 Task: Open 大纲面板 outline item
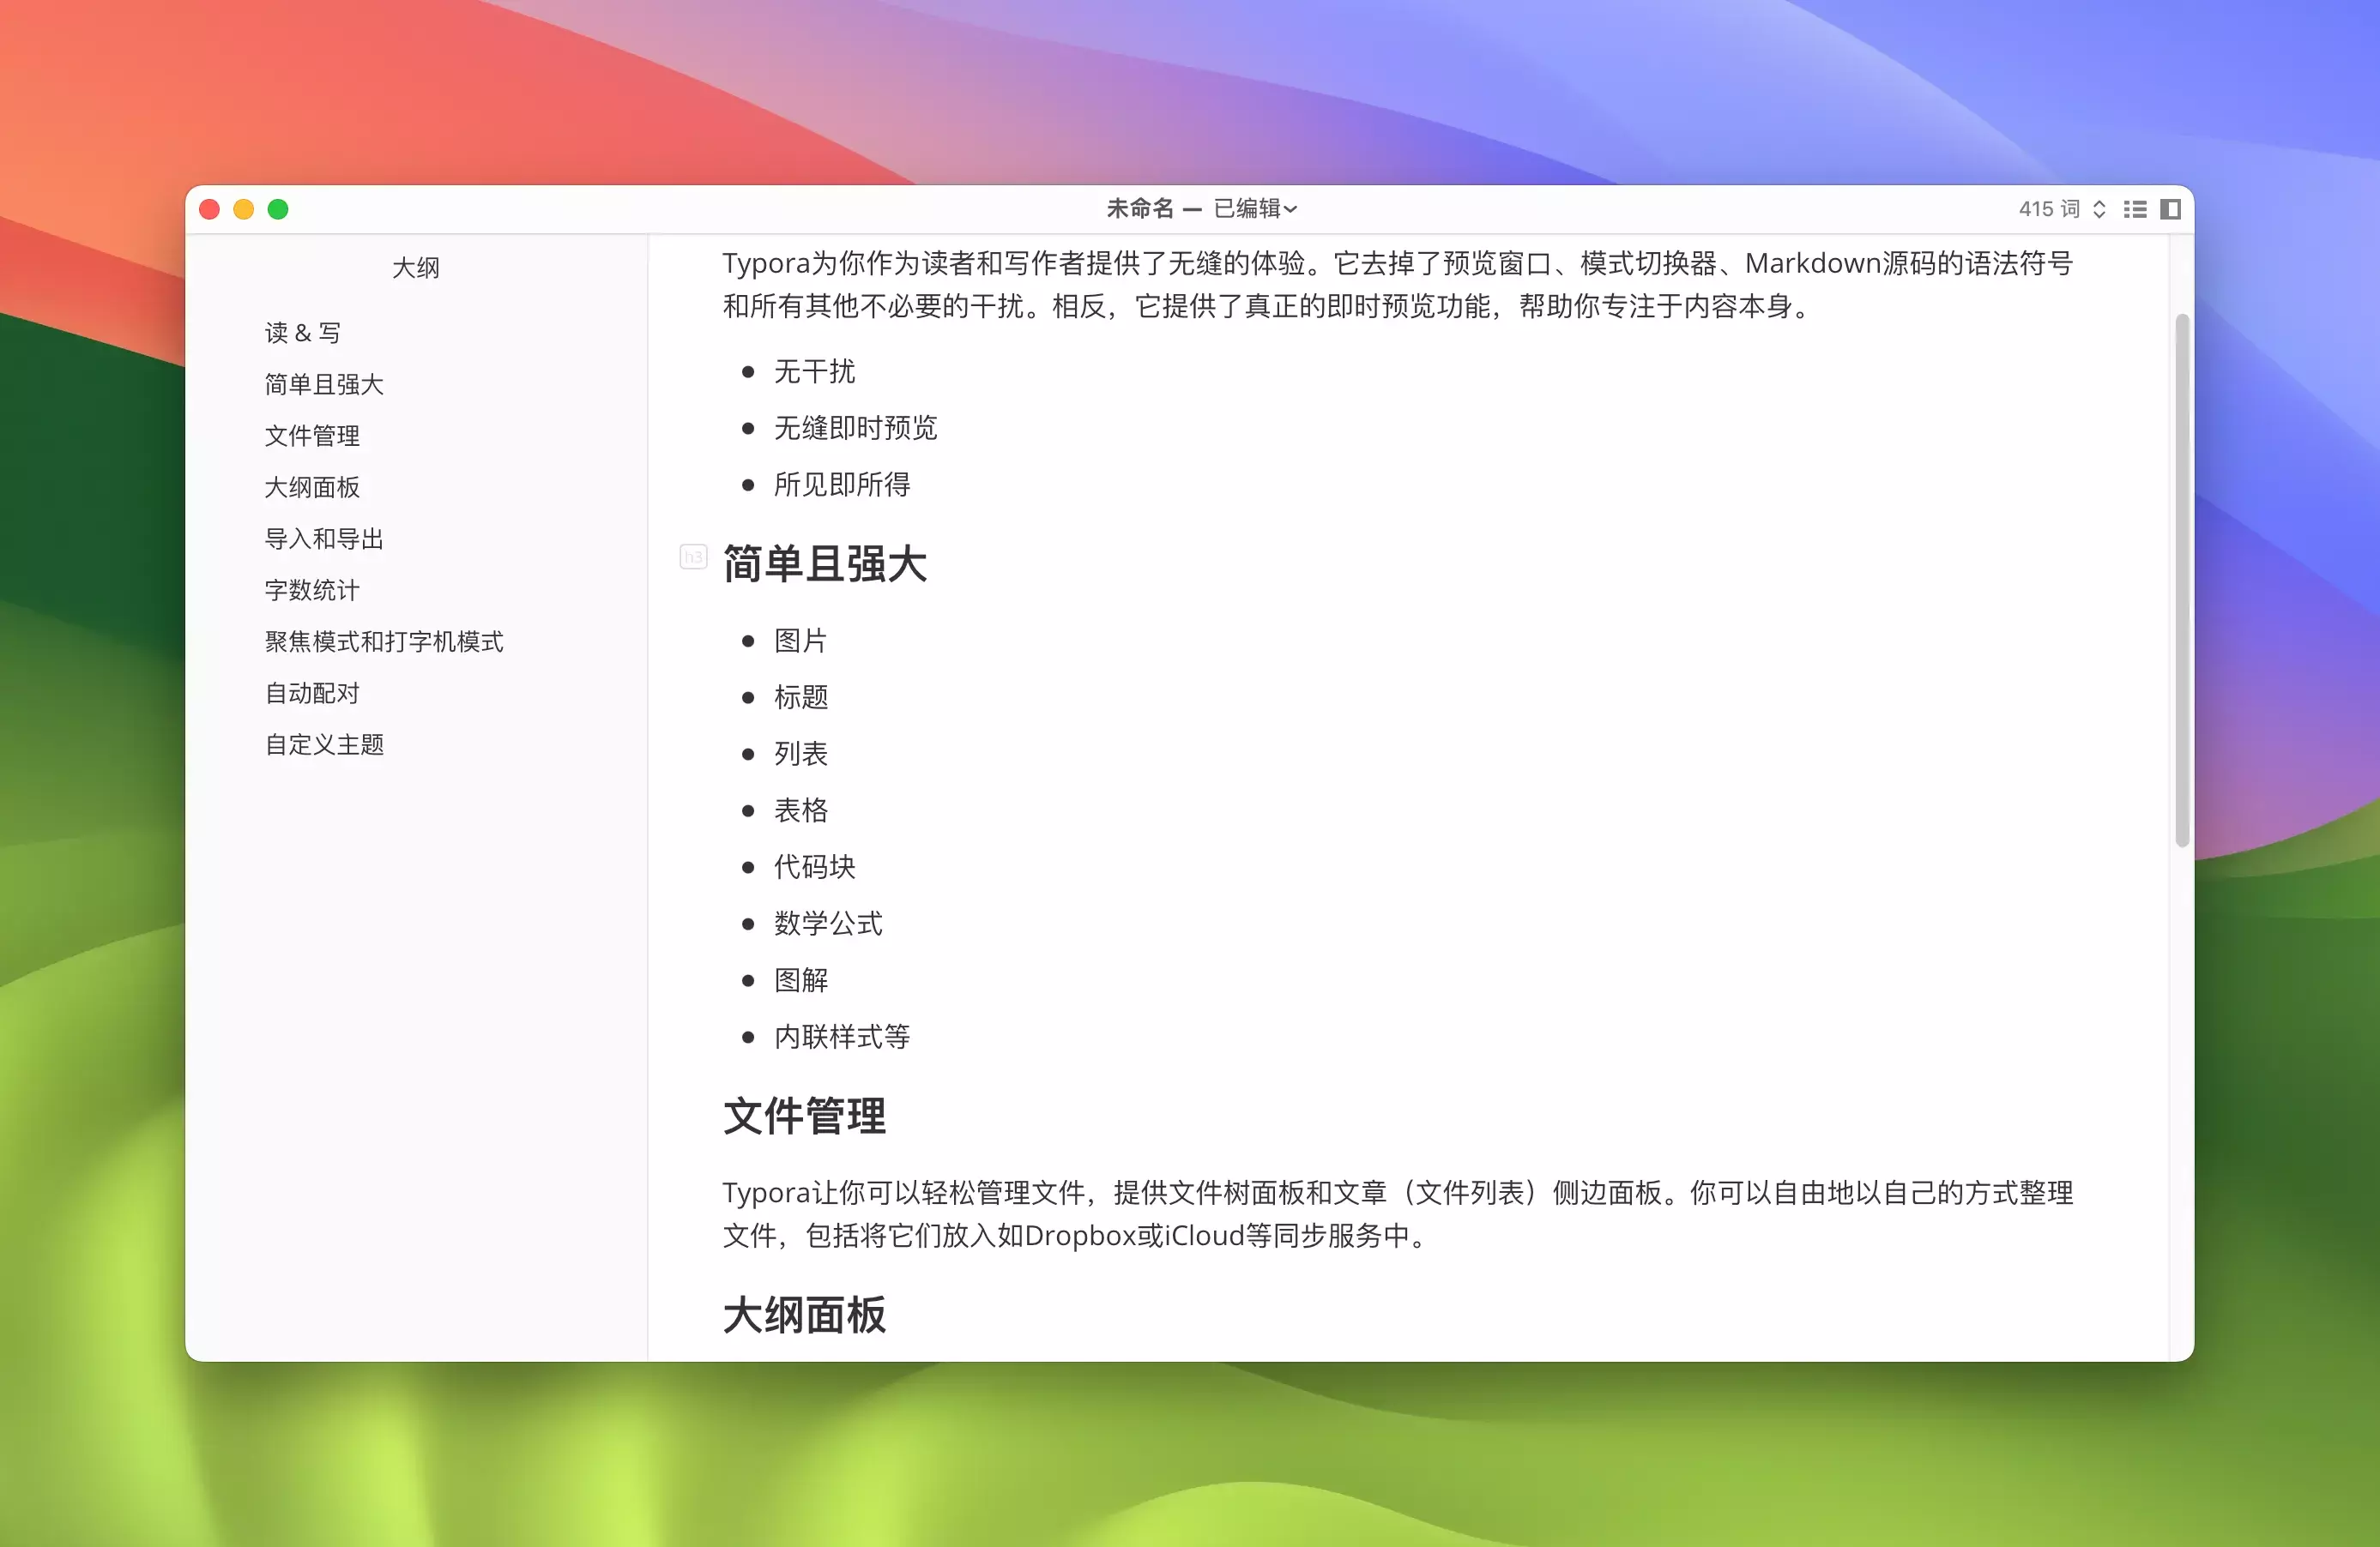(x=312, y=487)
